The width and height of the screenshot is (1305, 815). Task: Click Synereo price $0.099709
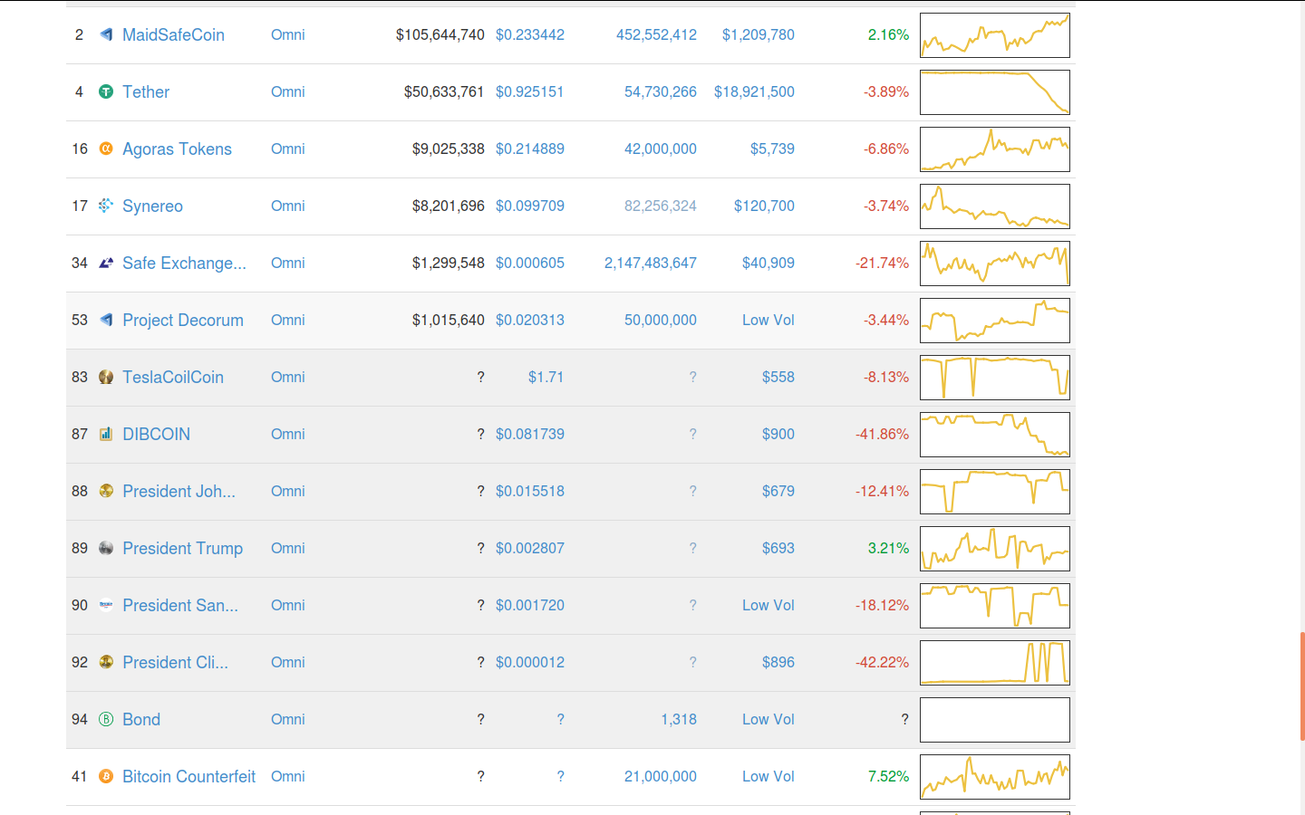pyautogui.click(x=530, y=206)
